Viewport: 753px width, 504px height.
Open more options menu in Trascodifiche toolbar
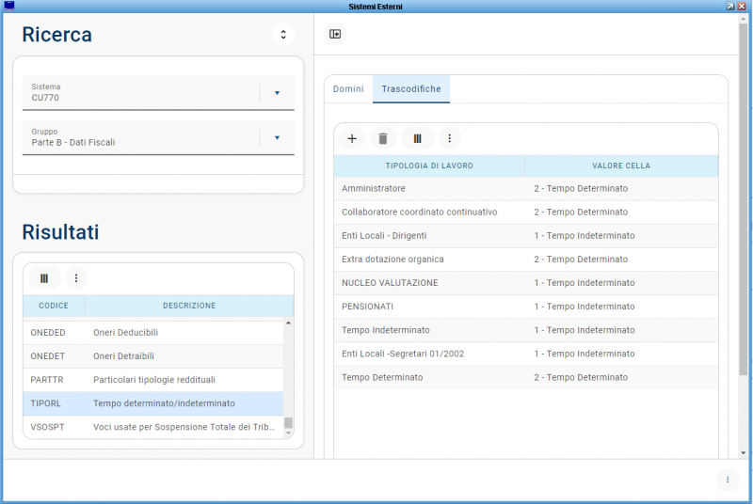[x=450, y=138]
